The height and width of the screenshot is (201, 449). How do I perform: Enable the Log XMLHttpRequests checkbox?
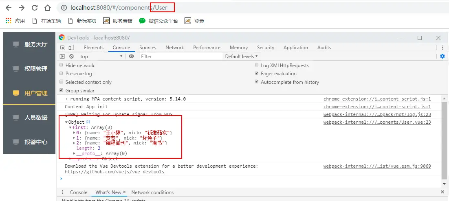tap(257, 65)
